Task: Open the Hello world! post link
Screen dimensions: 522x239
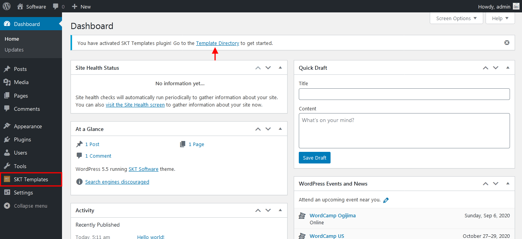Action: (x=151, y=237)
